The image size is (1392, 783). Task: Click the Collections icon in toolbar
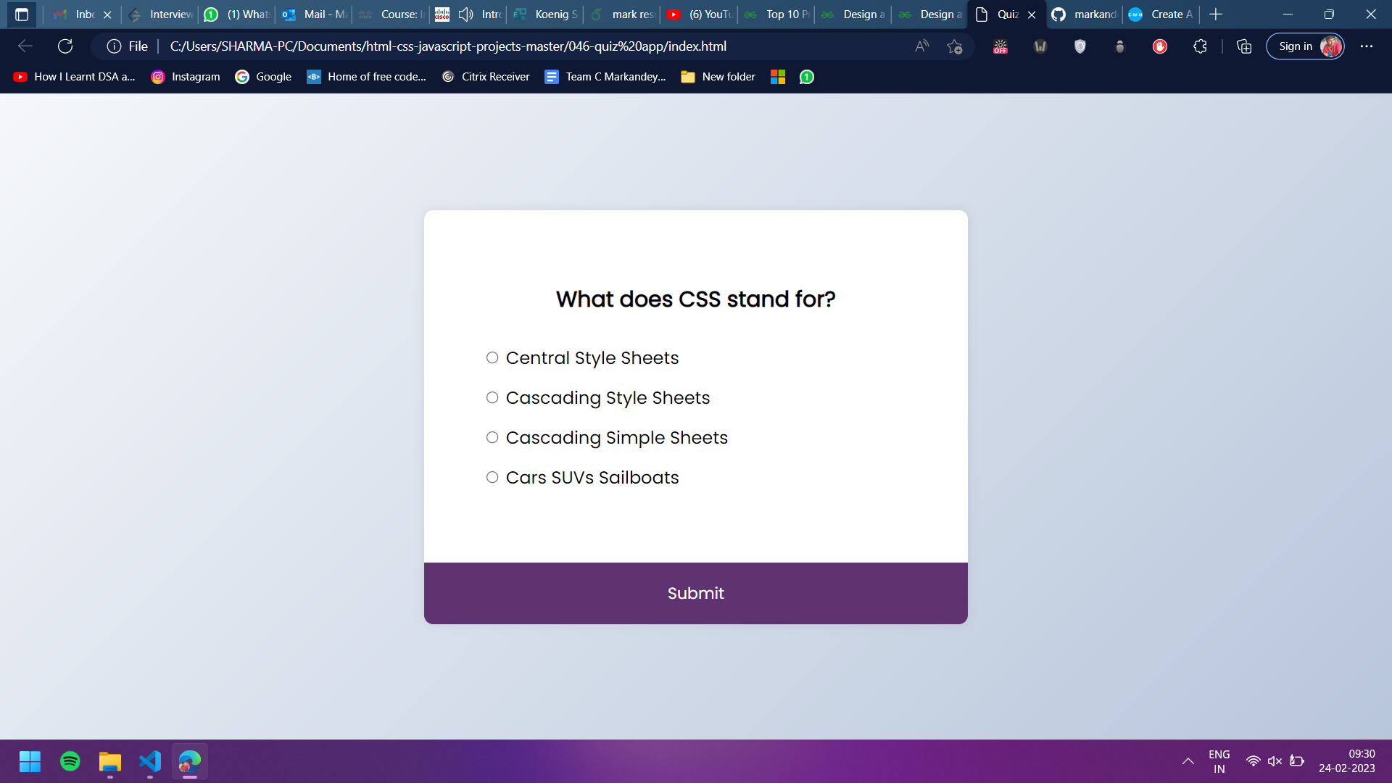coord(1244,46)
